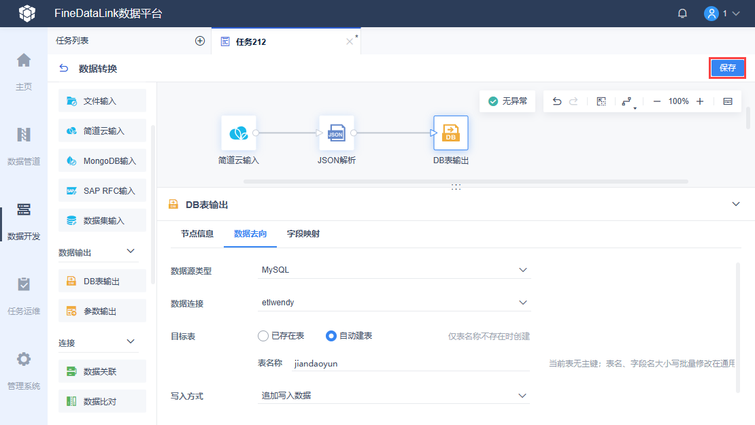755x425 pixels.
Task: Go back from 数据转换 with arrow
Action: (x=63, y=69)
